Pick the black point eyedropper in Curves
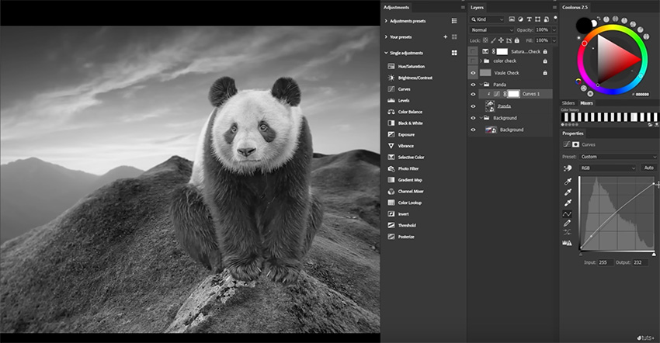 coord(567,181)
